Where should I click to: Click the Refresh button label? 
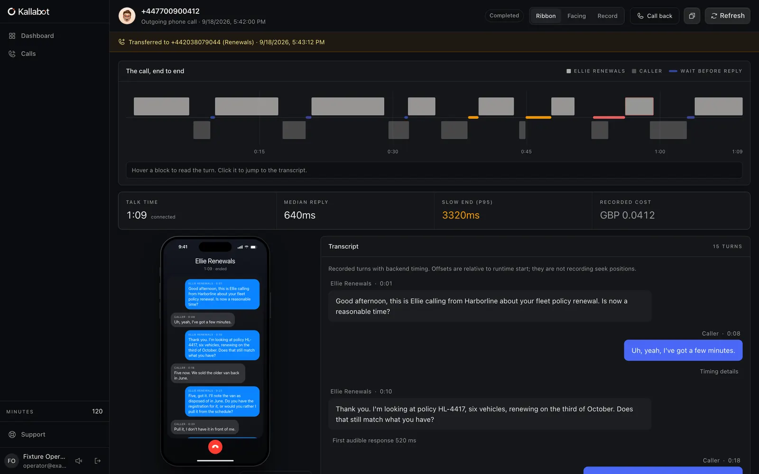(x=732, y=16)
